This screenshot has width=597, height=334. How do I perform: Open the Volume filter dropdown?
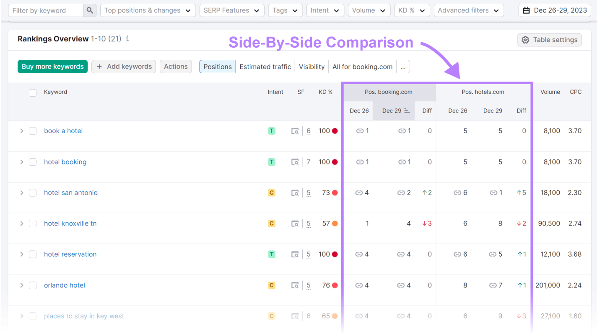369,10
